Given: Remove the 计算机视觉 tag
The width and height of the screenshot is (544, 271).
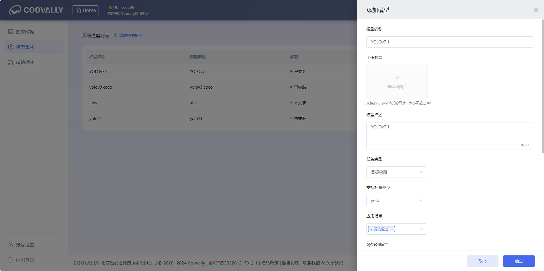Looking at the screenshot, I should (x=391, y=229).
